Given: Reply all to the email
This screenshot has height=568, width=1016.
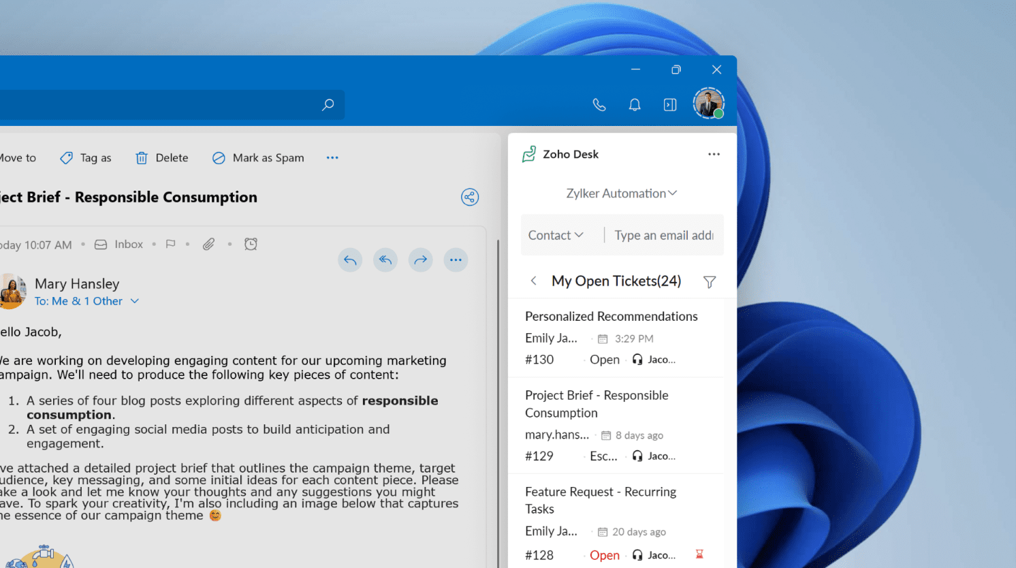Looking at the screenshot, I should coord(385,259).
